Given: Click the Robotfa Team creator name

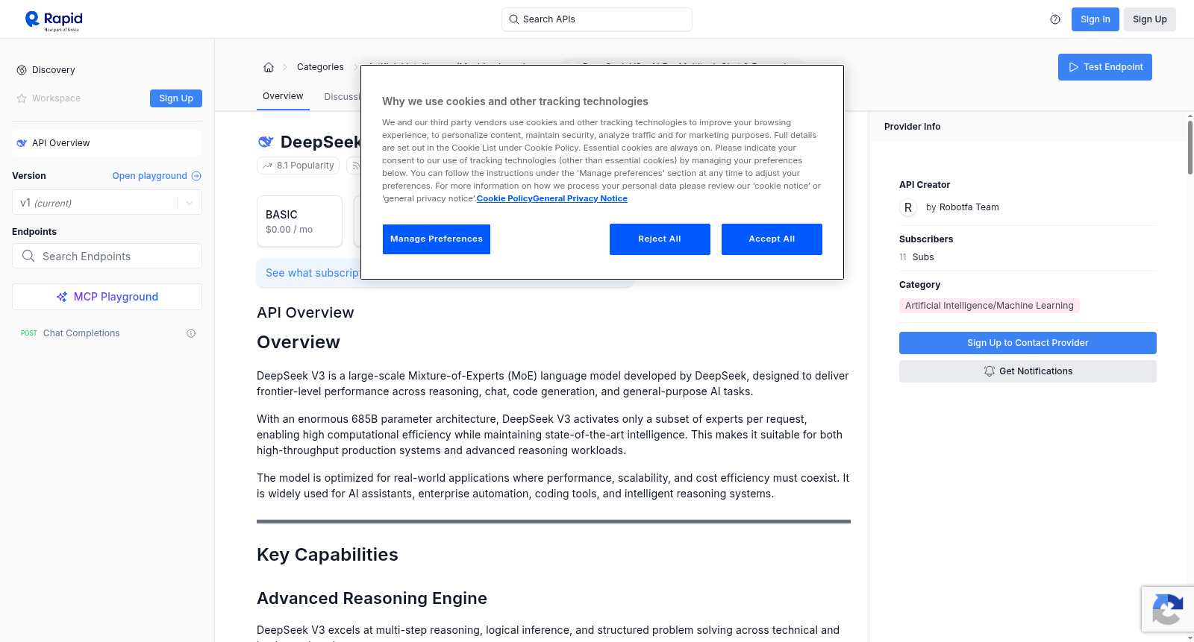Looking at the screenshot, I should pos(969,207).
